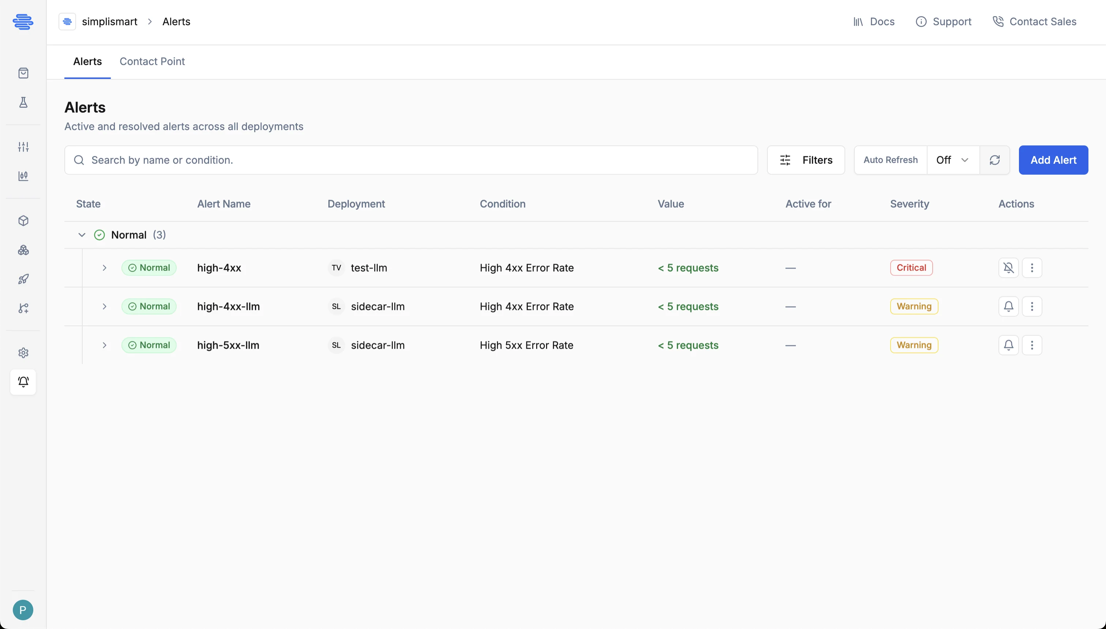Open the Support link
The height and width of the screenshot is (629, 1106).
944,22
